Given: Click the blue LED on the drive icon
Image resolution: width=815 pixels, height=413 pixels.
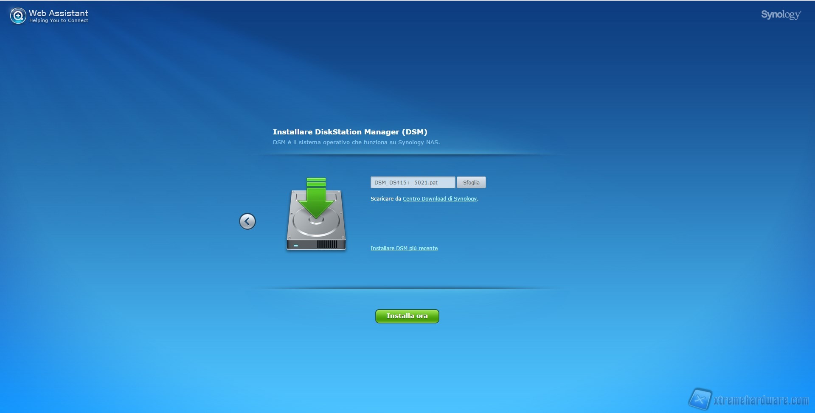Looking at the screenshot, I should pos(296,246).
